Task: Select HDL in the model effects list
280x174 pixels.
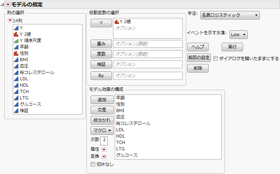Action: (121, 136)
